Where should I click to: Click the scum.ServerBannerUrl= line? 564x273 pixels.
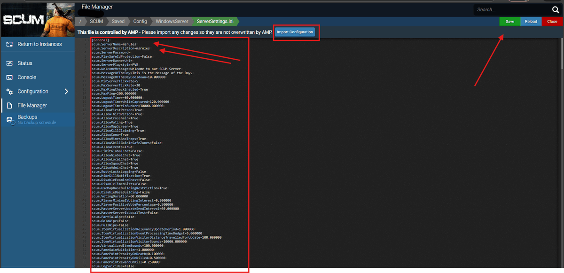click(x=112, y=61)
